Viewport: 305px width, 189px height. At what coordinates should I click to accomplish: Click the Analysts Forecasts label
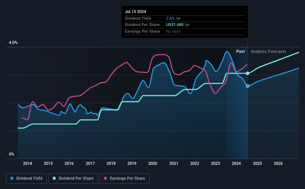pyautogui.click(x=269, y=51)
